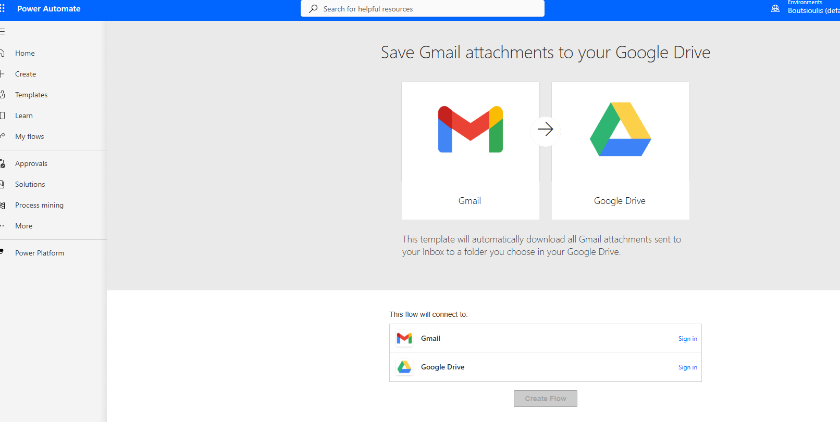
Task: Click the small Google Drive connector icon
Action: pyautogui.click(x=404, y=367)
